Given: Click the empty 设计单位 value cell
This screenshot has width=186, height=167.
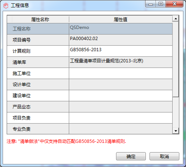Looking at the screenshot, I should (x=121, y=84).
